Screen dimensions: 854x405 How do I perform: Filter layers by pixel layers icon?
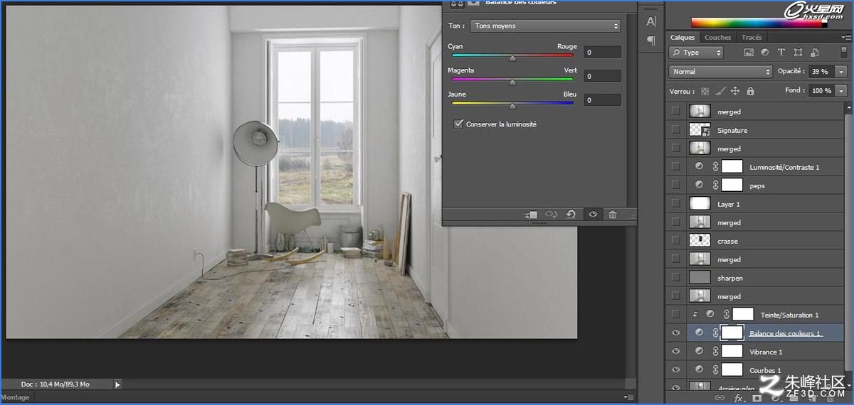(x=749, y=52)
